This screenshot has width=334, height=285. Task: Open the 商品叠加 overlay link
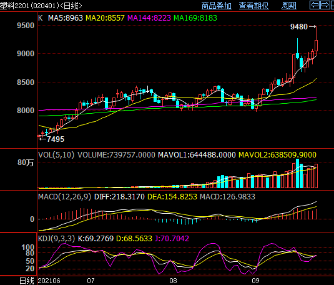(217, 6)
